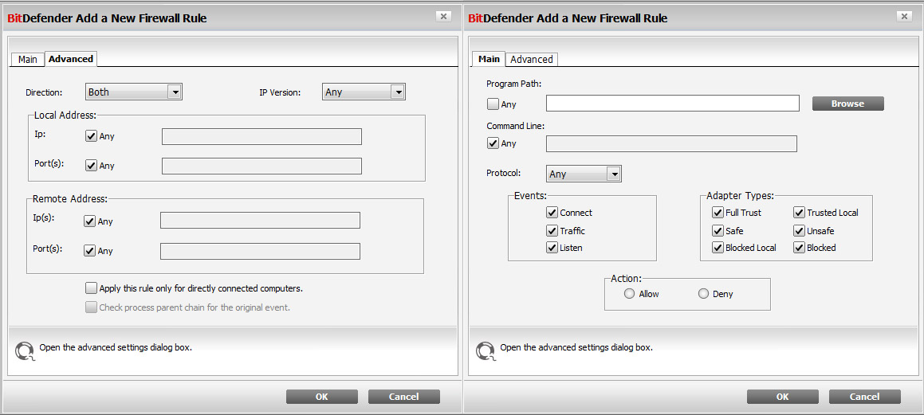Uncheck the Blocked adapter type
The height and width of the screenshot is (415, 924).
coord(799,248)
